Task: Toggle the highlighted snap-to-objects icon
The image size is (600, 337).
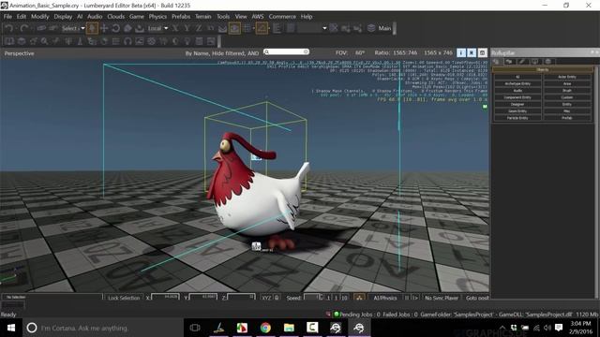Action: tap(234, 28)
